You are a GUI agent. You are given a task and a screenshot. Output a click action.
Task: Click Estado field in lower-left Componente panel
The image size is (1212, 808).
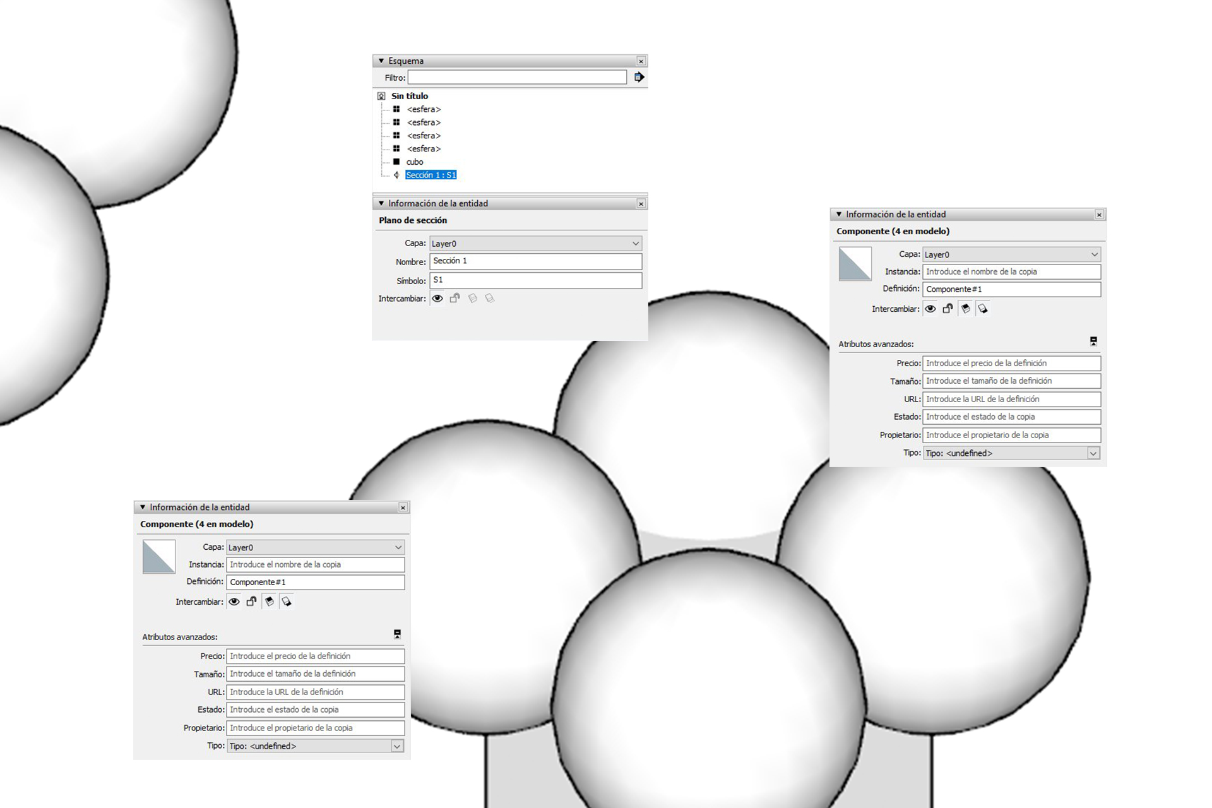click(315, 710)
